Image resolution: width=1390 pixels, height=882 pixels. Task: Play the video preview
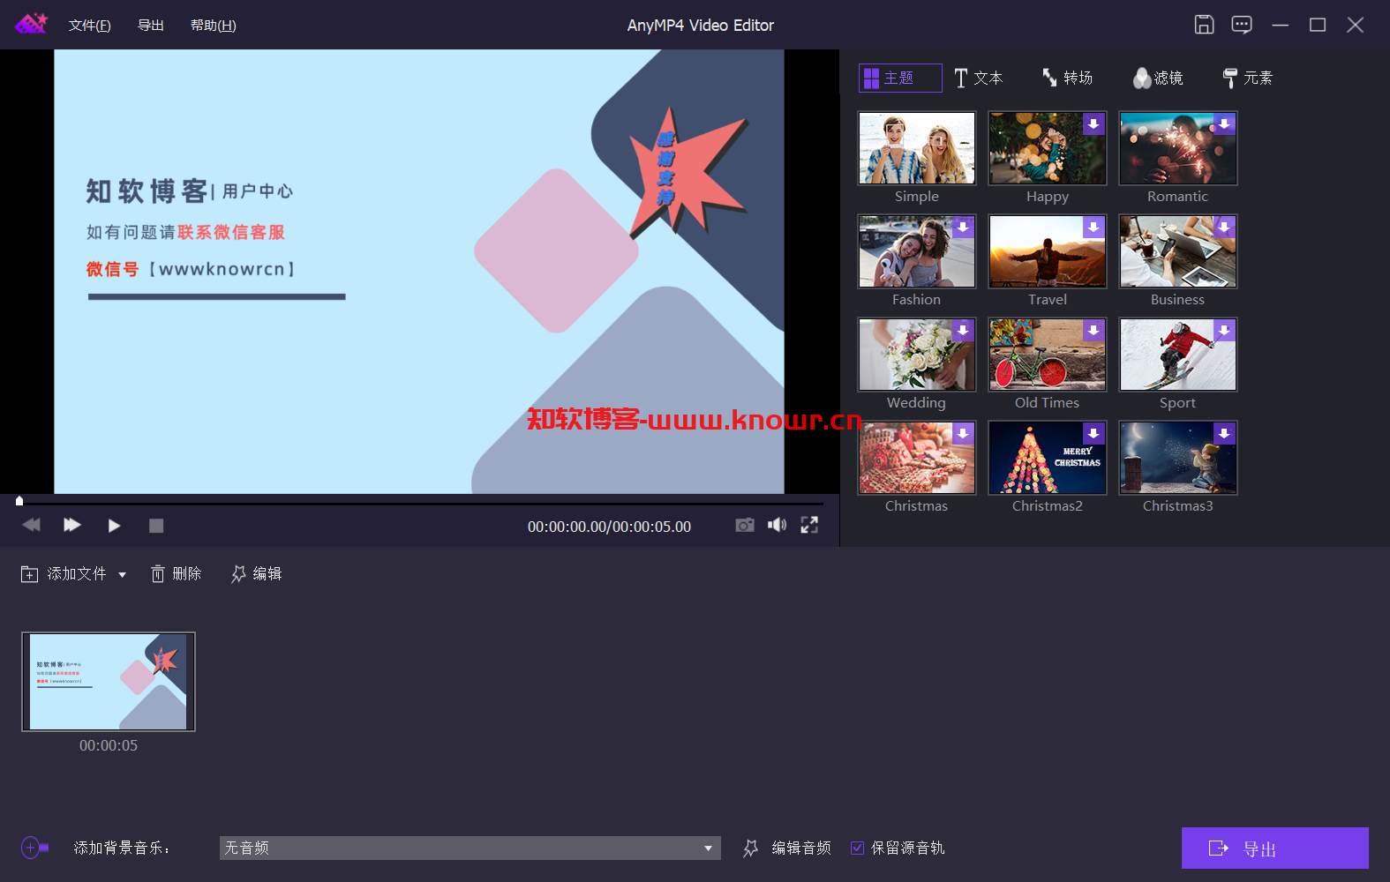[x=114, y=526]
